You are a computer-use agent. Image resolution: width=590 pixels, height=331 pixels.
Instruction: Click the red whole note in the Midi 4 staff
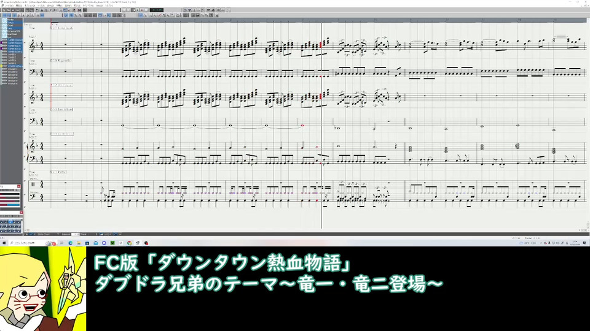tap(302, 125)
